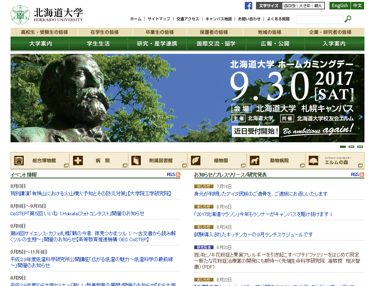Viewport: 375px width, 286px height.
Task: Open the 特別講演「有珠山における火山噴火予知」 event link
Action: (x=91, y=193)
